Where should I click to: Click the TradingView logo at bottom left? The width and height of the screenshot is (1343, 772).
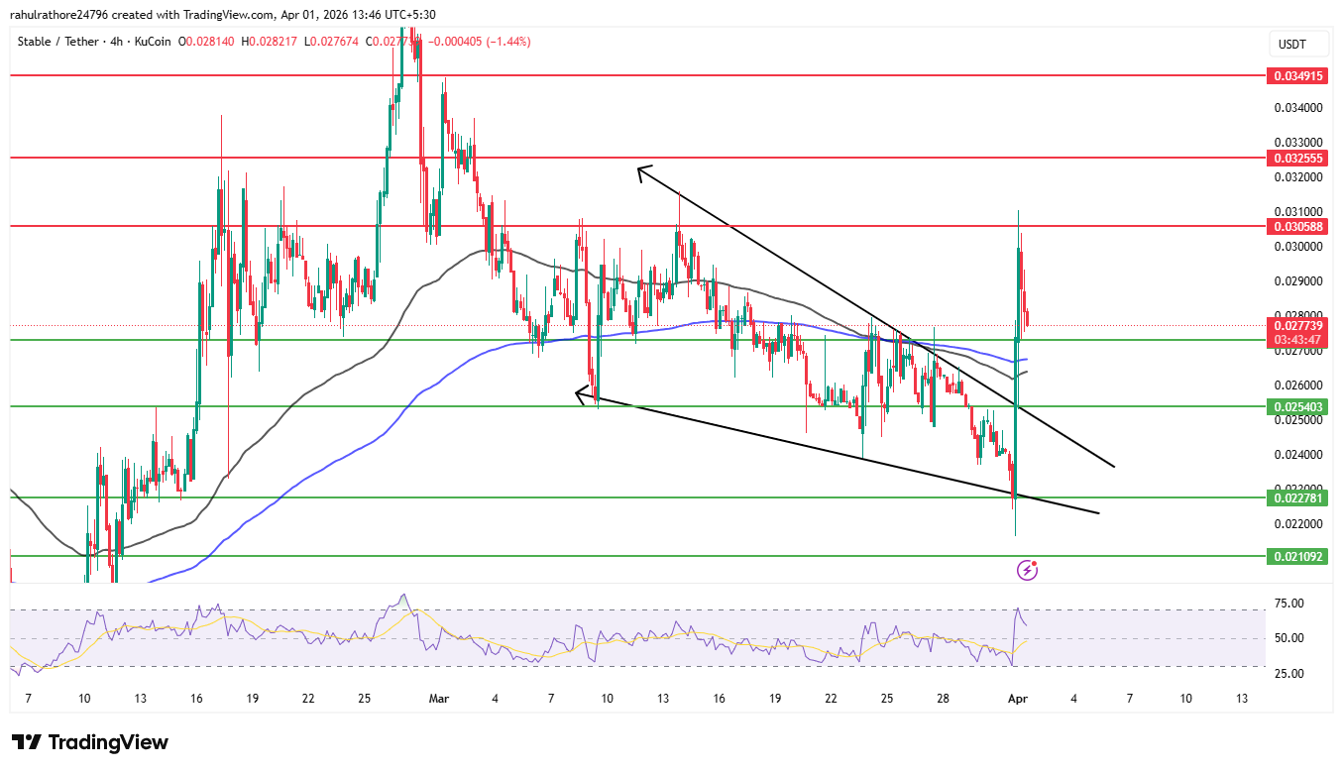[89, 742]
